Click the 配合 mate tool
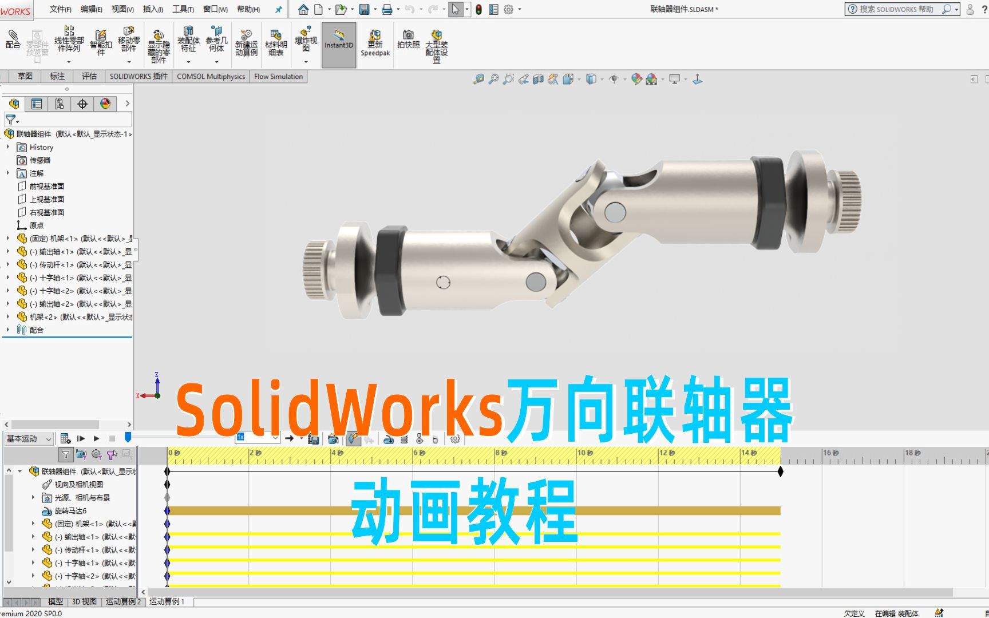 [x=13, y=40]
